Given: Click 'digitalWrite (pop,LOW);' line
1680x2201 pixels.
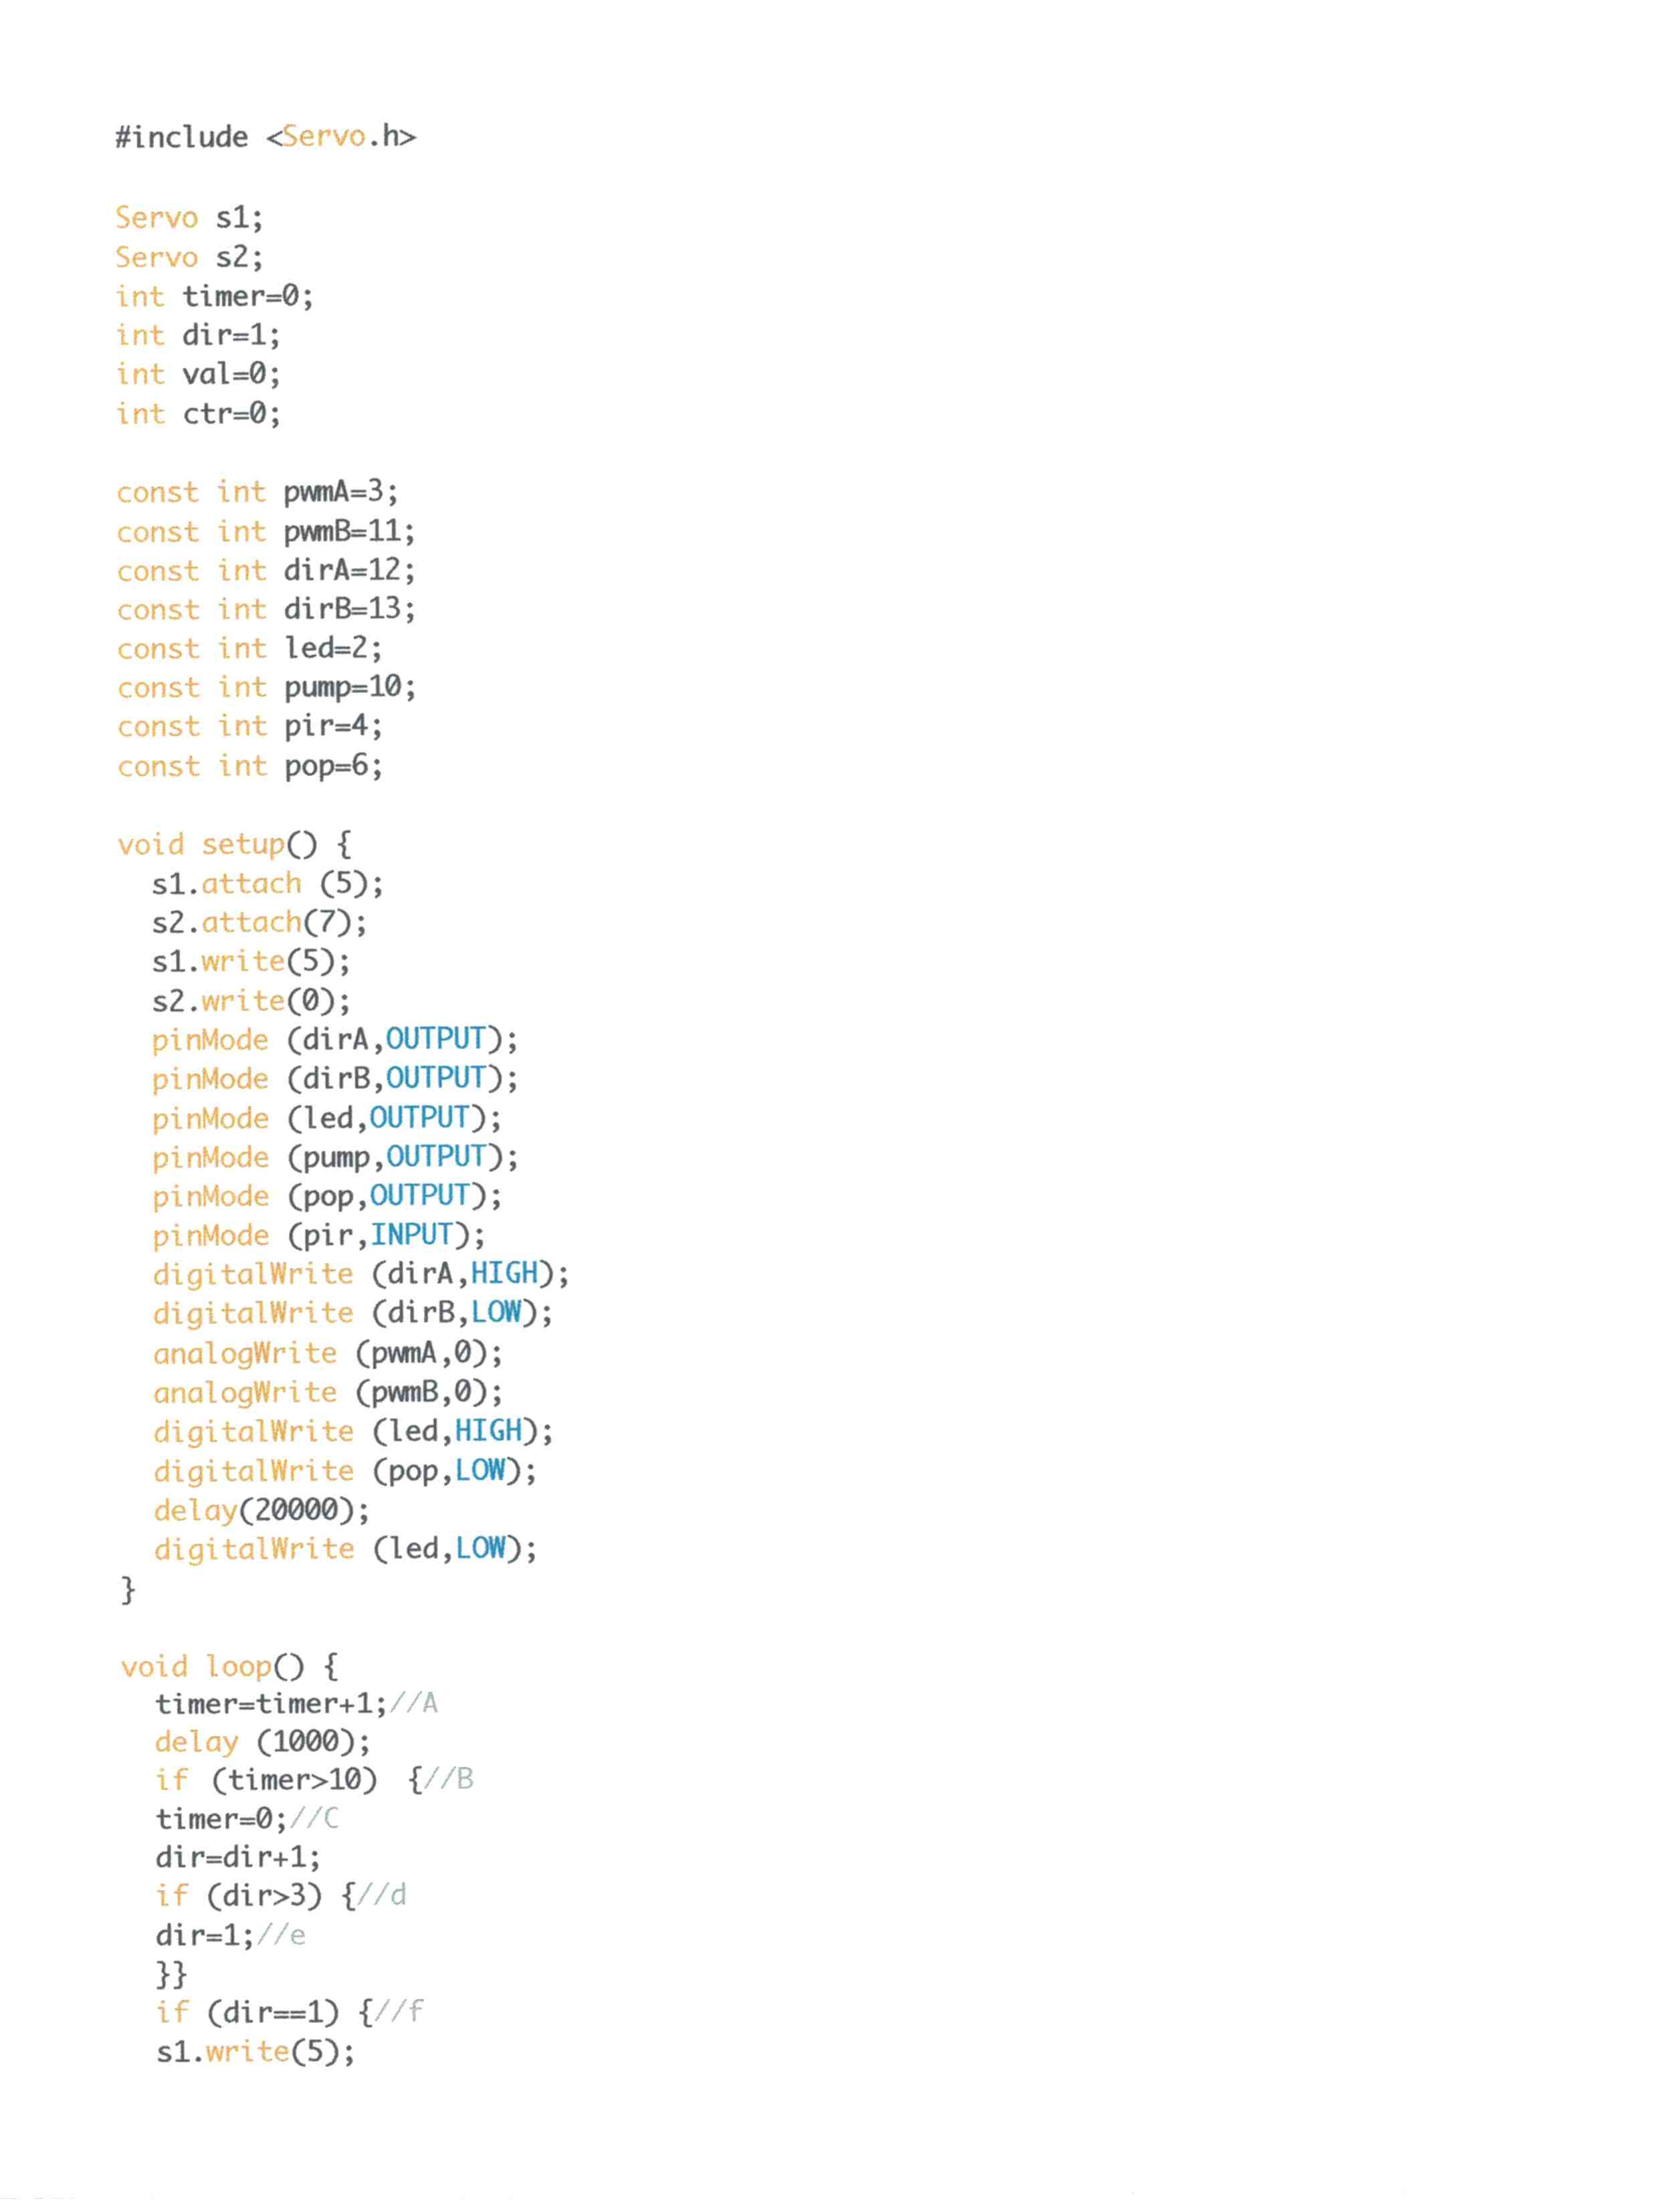Looking at the screenshot, I should [345, 1472].
